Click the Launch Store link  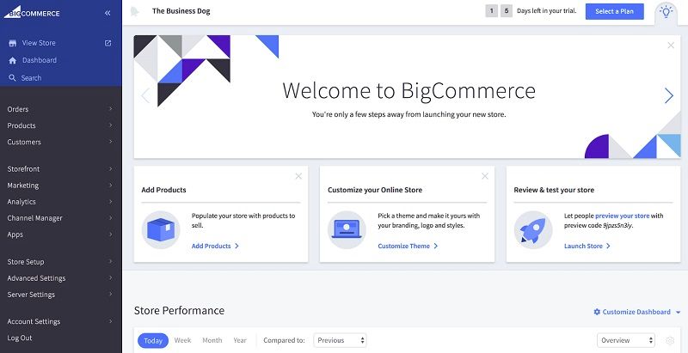(x=587, y=246)
